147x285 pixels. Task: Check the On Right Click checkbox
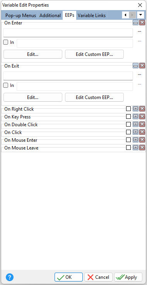click(x=128, y=109)
